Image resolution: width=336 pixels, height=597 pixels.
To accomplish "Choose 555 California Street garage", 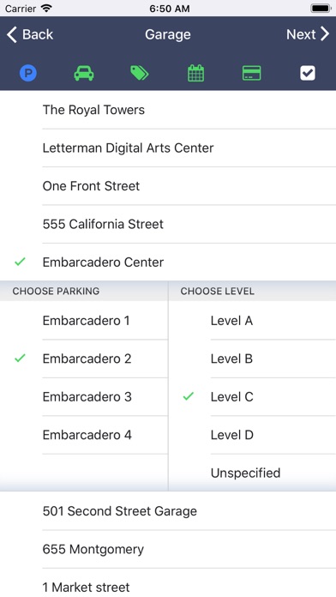I will pos(168,224).
